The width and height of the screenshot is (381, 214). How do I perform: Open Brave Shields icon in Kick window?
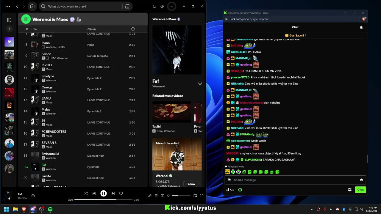tap(363, 19)
